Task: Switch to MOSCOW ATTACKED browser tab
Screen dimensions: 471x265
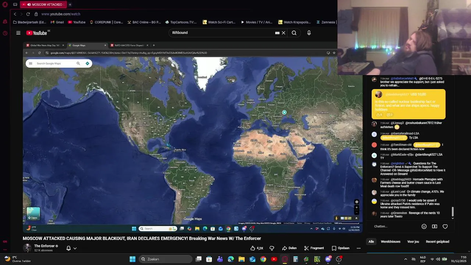Action: point(43,4)
